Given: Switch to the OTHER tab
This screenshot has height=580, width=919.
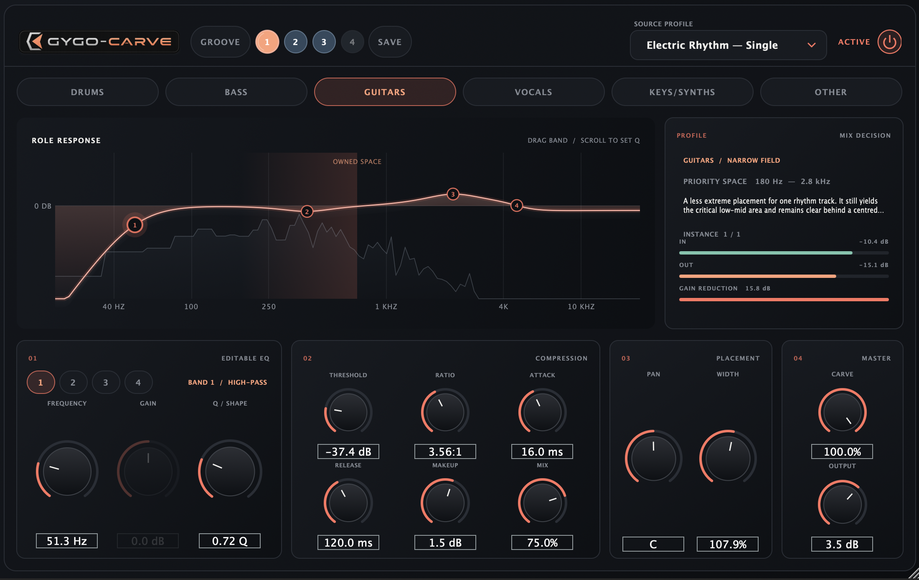Looking at the screenshot, I should pyautogui.click(x=831, y=92).
